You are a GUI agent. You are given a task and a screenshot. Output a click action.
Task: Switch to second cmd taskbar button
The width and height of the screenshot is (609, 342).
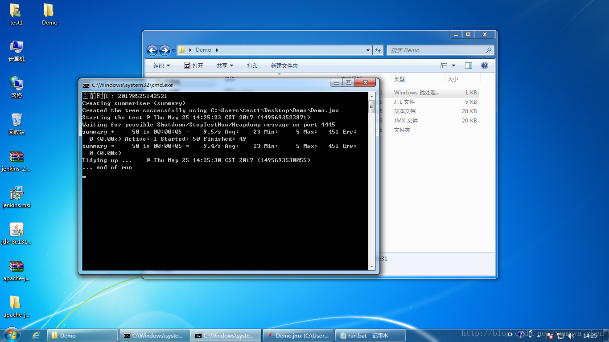pyautogui.click(x=226, y=335)
